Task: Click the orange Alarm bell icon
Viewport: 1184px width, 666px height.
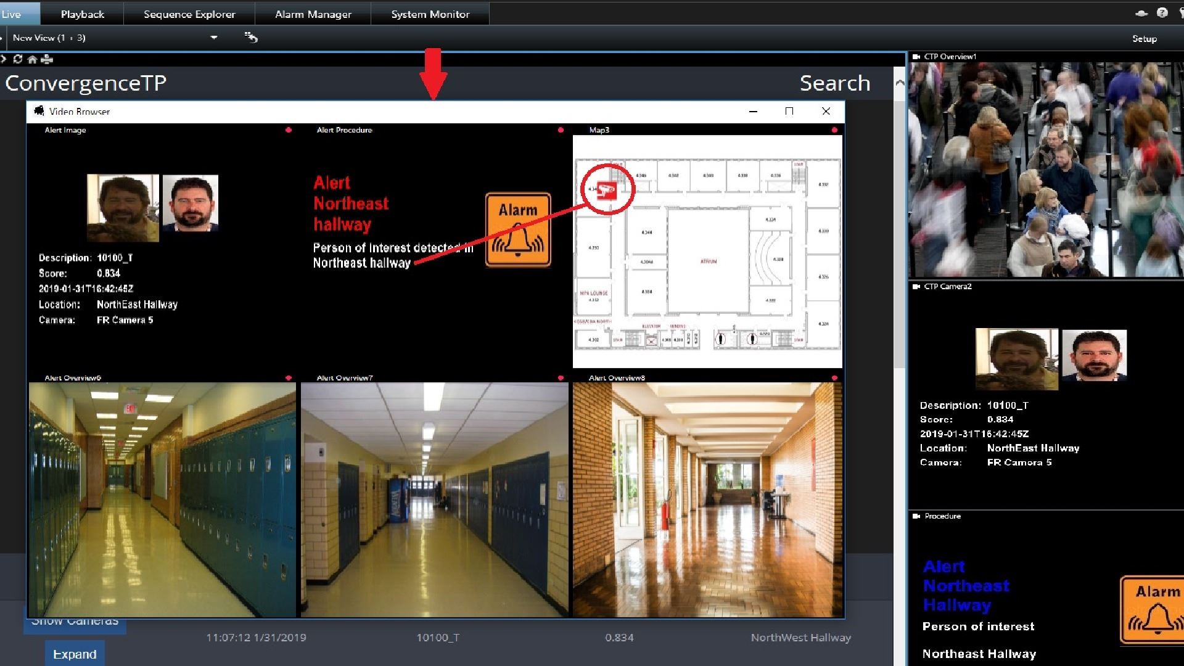Action: click(518, 230)
